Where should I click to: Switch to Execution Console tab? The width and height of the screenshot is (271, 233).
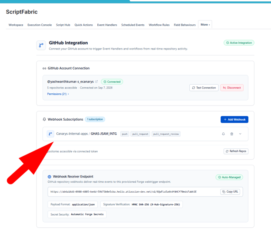coord(40,25)
